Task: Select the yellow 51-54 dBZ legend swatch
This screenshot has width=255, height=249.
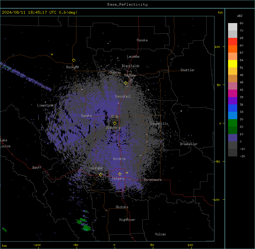Action: [233, 64]
